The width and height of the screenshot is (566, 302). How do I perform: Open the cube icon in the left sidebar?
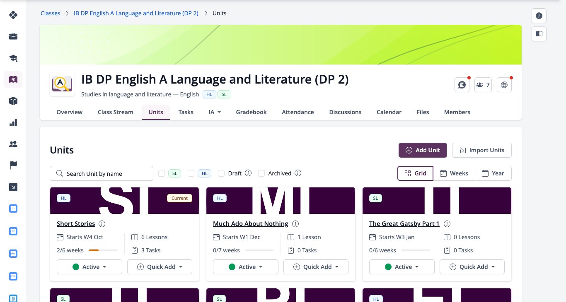coord(13,101)
